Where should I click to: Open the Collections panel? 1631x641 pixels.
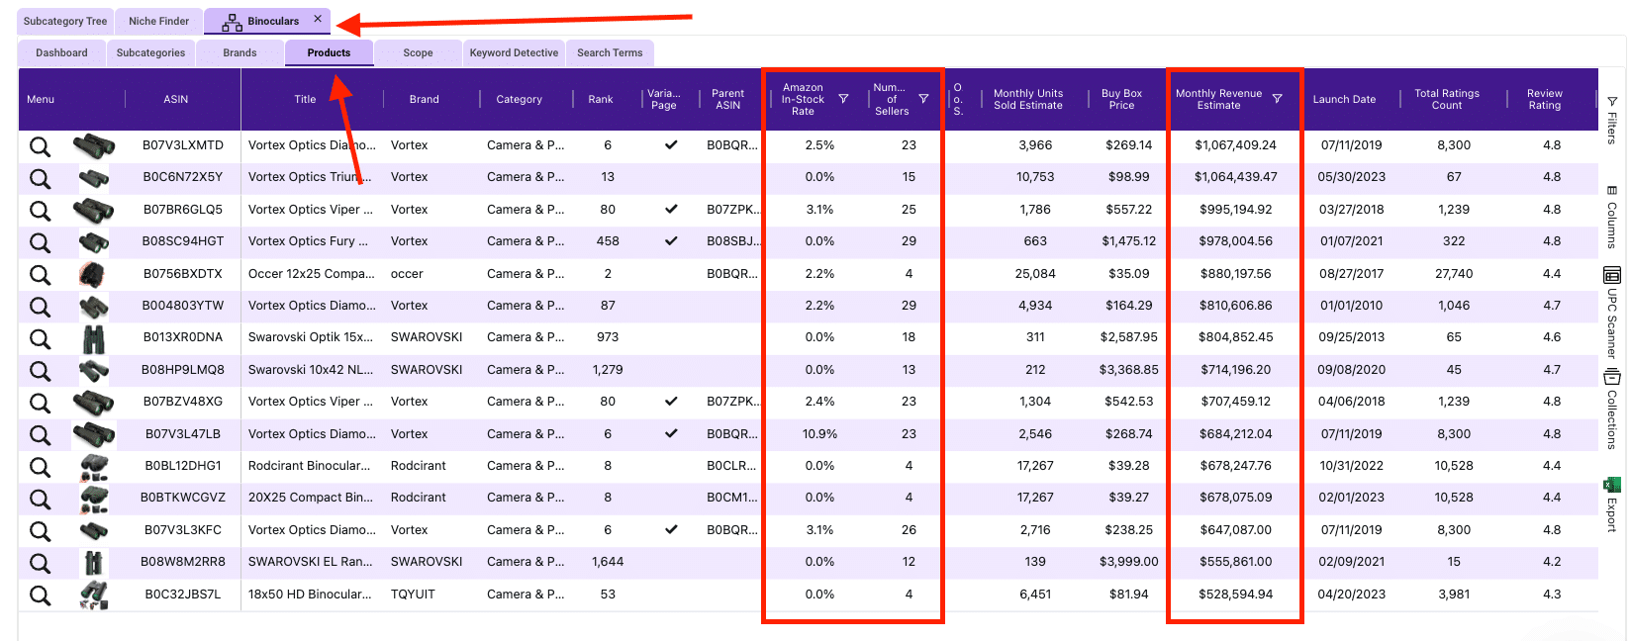[x=1612, y=410]
